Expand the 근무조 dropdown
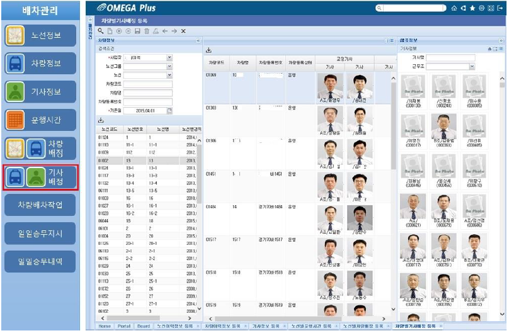This screenshot has width=509, height=333. point(472,66)
